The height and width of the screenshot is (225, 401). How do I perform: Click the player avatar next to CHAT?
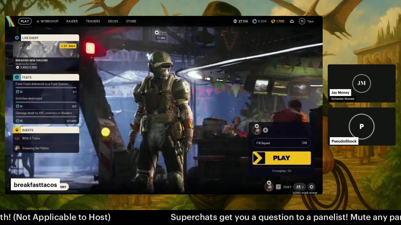coord(269,187)
